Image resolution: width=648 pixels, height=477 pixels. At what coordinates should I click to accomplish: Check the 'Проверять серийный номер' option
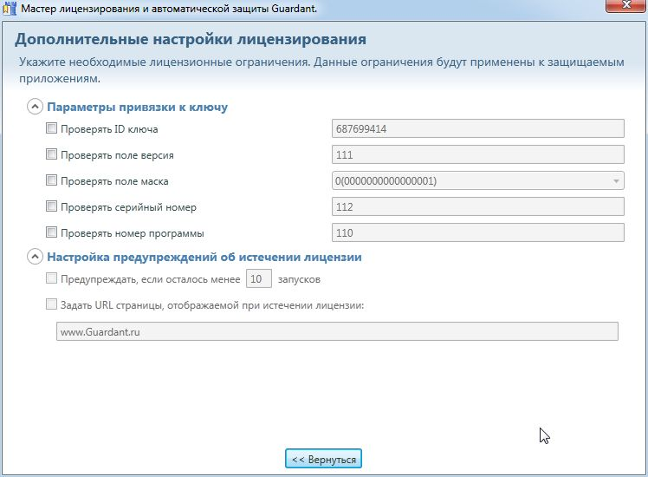point(51,207)
